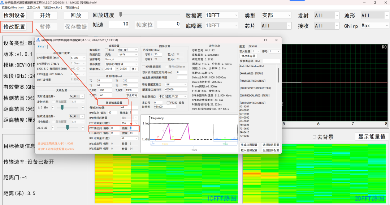The image size is (390, 205).
Task: Select the [CHIPSTOPREGISTER0] entry in register list
Action: coord(252,103)
